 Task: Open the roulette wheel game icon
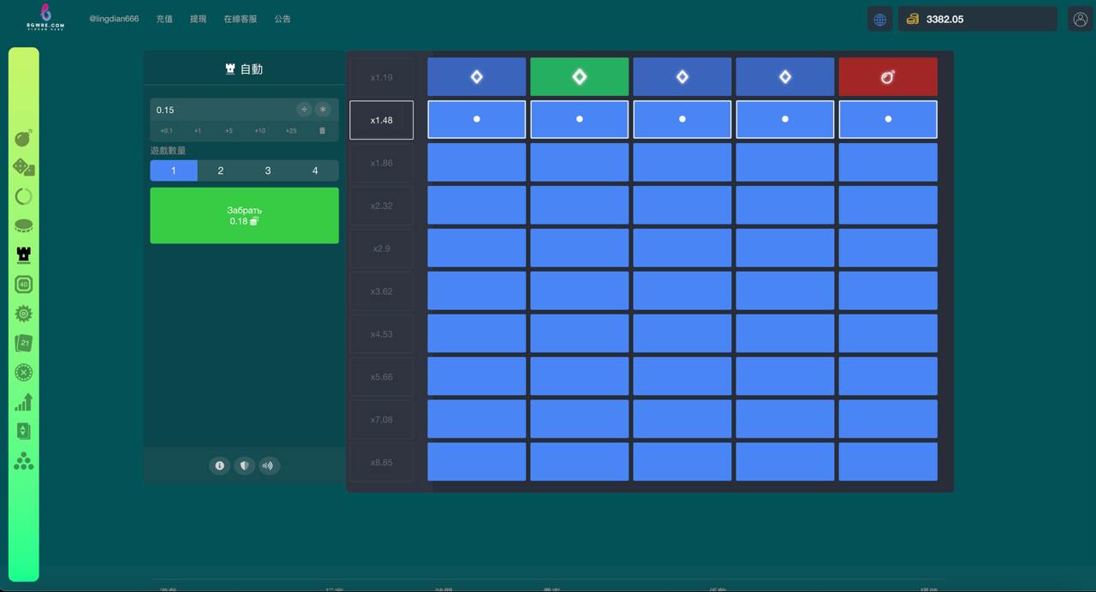[24, 373]
